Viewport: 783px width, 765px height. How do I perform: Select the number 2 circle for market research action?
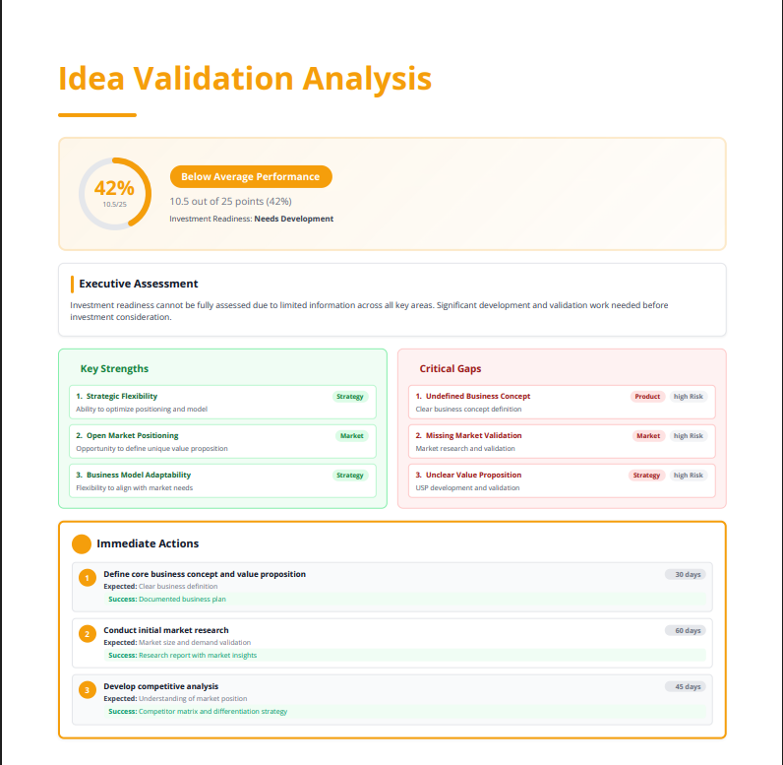pos(88,634)
